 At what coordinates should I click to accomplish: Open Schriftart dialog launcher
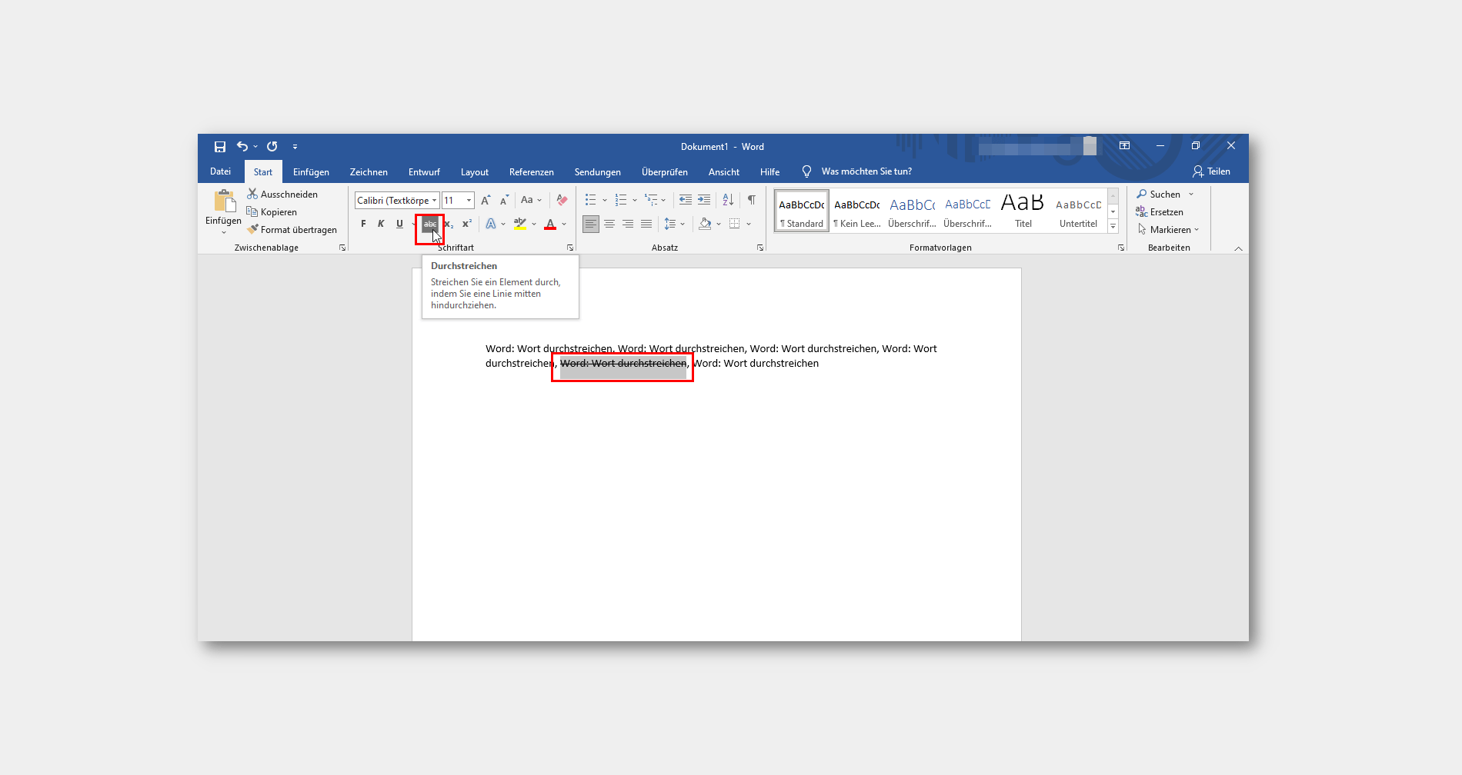coord(570,248)
